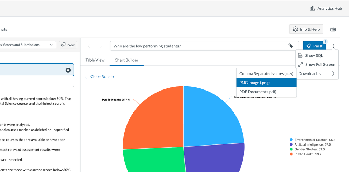The image size is (349, 172).
Task: Start a New chat
Action: 68,45
